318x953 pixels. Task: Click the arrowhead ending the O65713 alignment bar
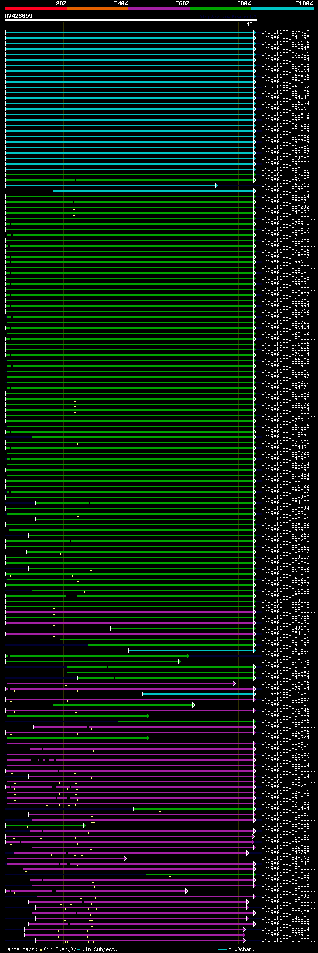pos(216,185)
